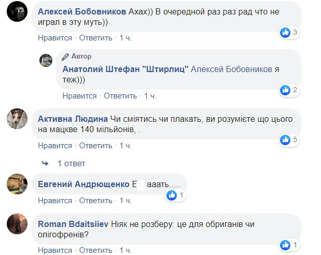Open Активна Людина dog avatar
This screenshot has width=321, height=255.
pos(17,119)
